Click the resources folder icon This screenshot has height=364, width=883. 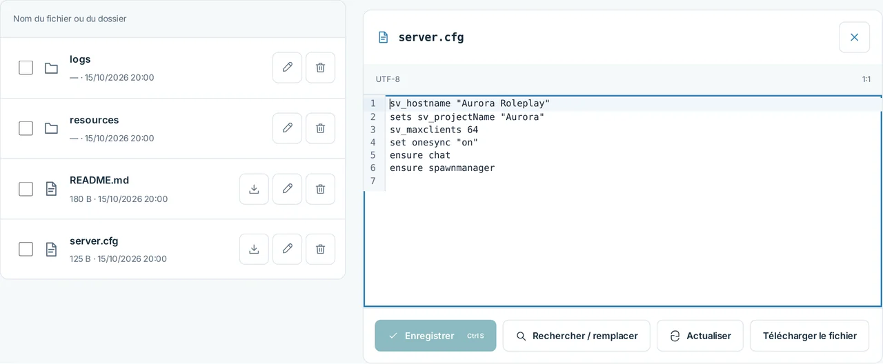[51, 128]
